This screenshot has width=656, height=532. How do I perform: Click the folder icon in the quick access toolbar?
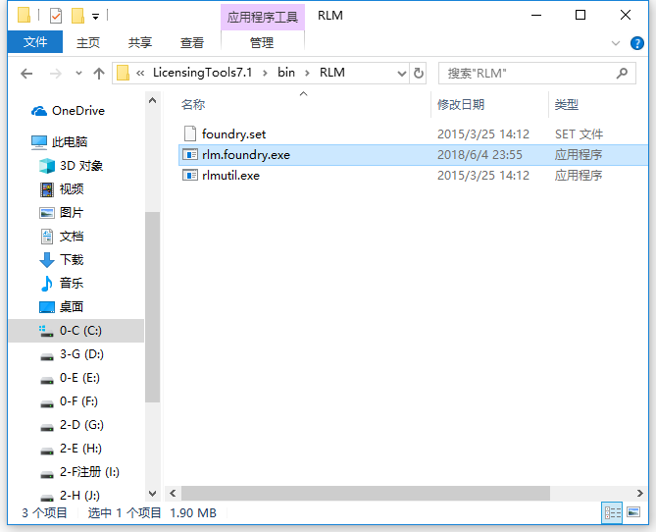pos(24,16)
